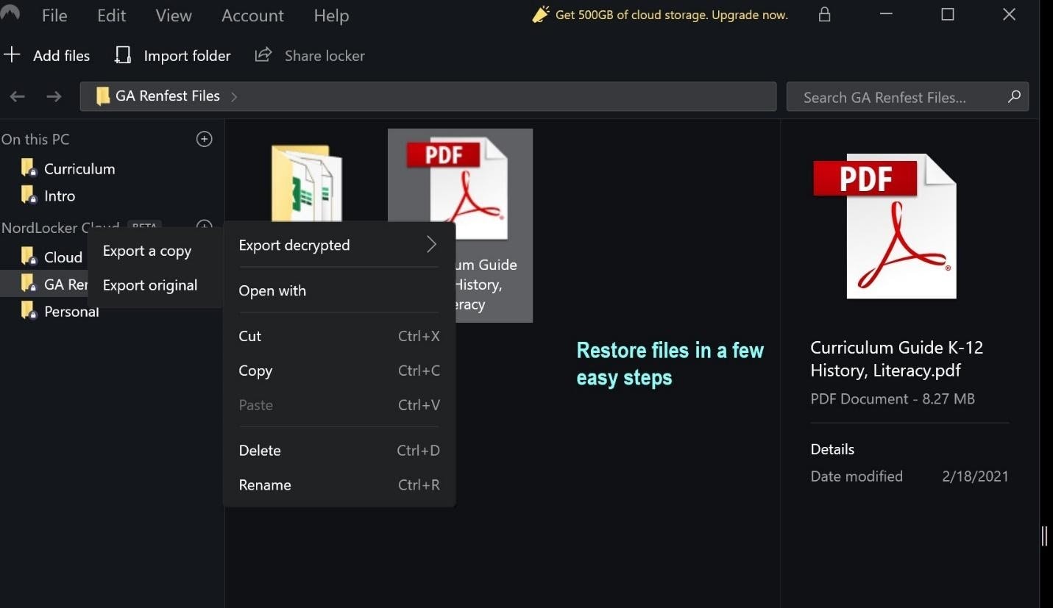The image size is (1053, 608).
Task: Add a locker under NordLocker Cloud
Action: click(205, 226)
